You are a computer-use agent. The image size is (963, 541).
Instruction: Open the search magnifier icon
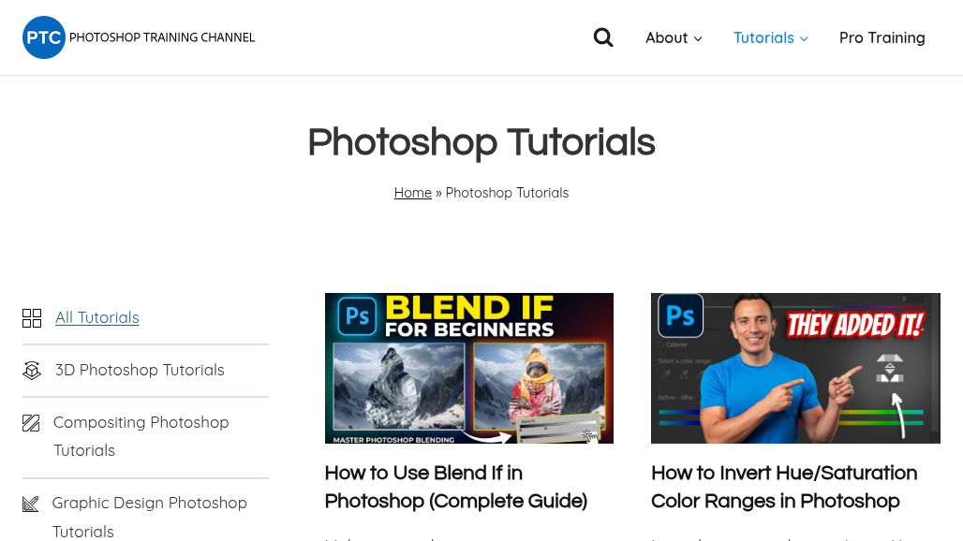click(x=603, y=37)
